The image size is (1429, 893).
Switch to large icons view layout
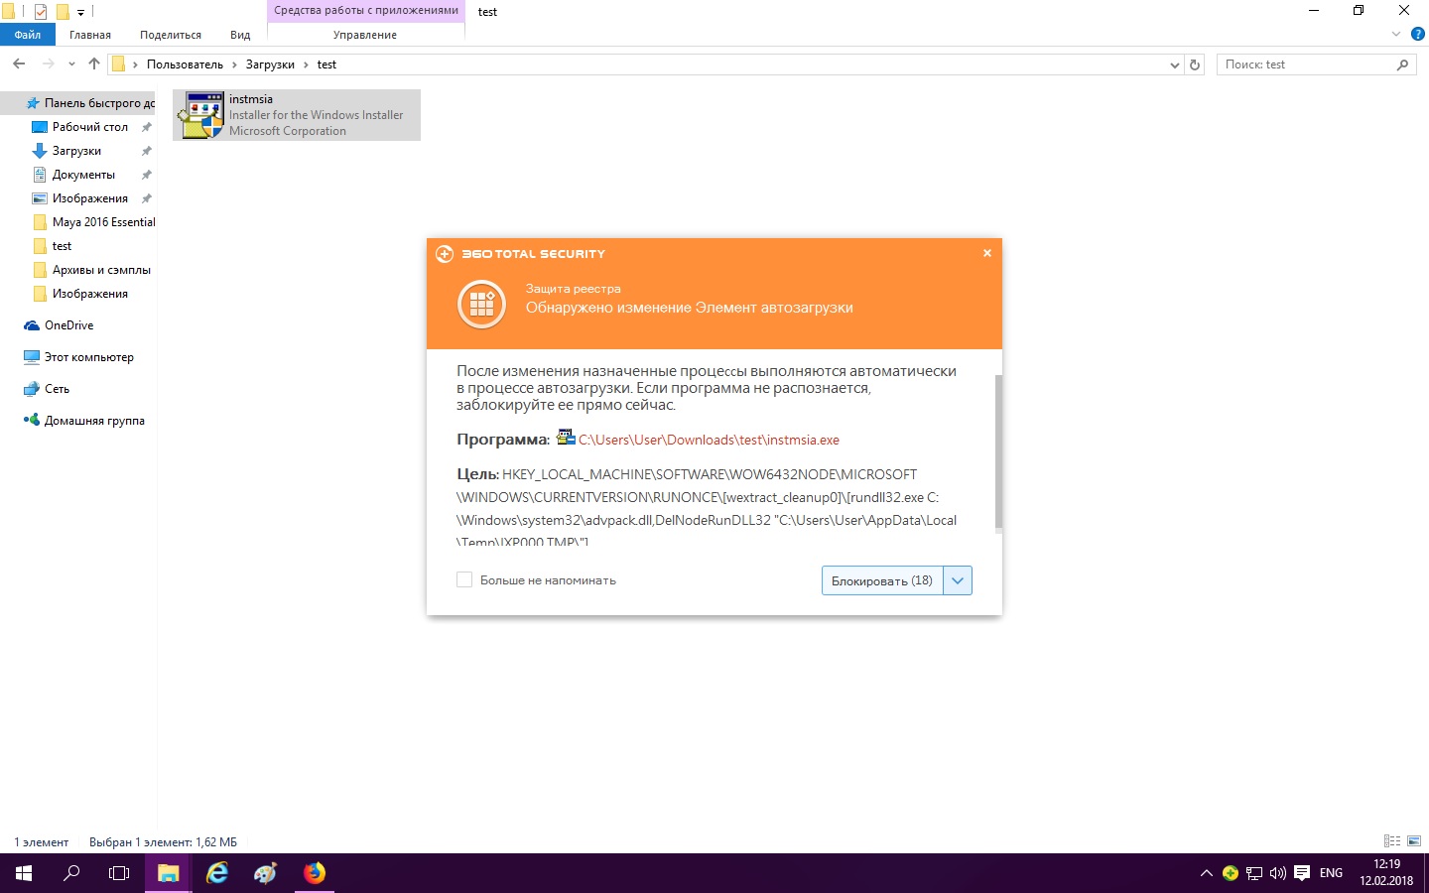click(x=1414, y=841)
